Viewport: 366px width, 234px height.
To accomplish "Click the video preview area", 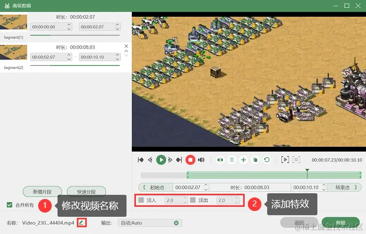I will [249, 81].
